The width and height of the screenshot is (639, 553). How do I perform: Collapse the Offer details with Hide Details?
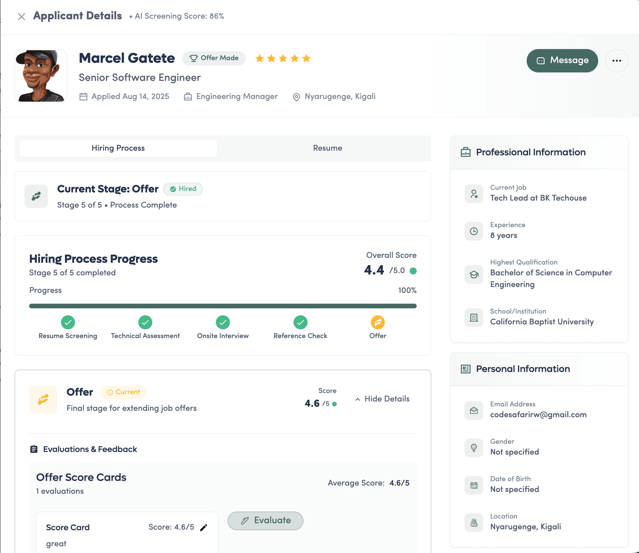(x=383, y=399)
